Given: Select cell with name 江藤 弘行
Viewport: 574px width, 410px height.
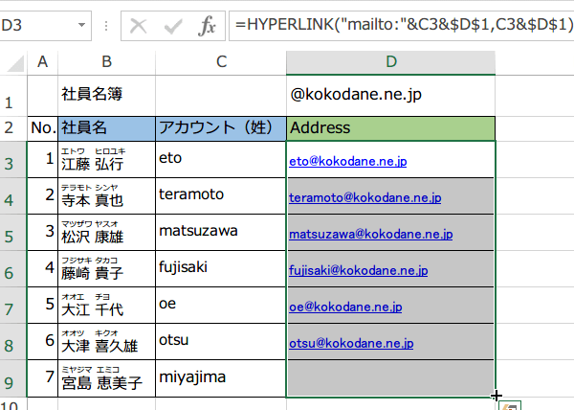Looking at the screenshot, I should (x=106, y=159).
